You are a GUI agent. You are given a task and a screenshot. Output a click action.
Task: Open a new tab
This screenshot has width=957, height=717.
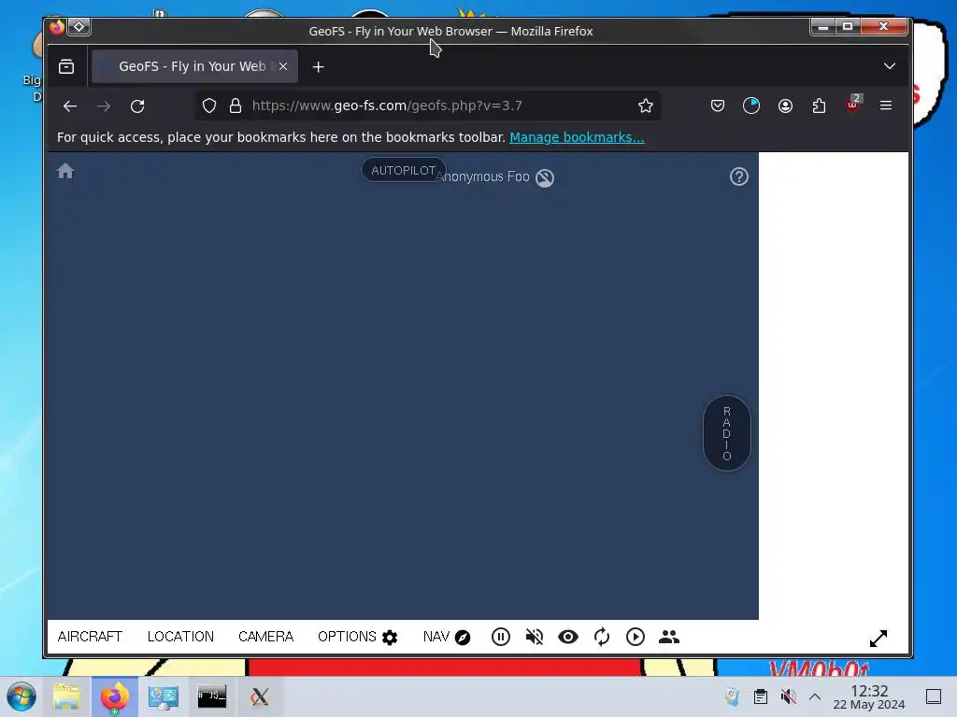coord(318,67)
